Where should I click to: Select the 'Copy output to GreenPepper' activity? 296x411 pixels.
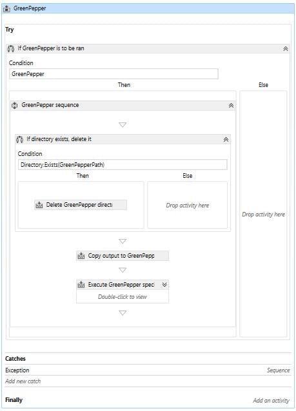[123, 256]
